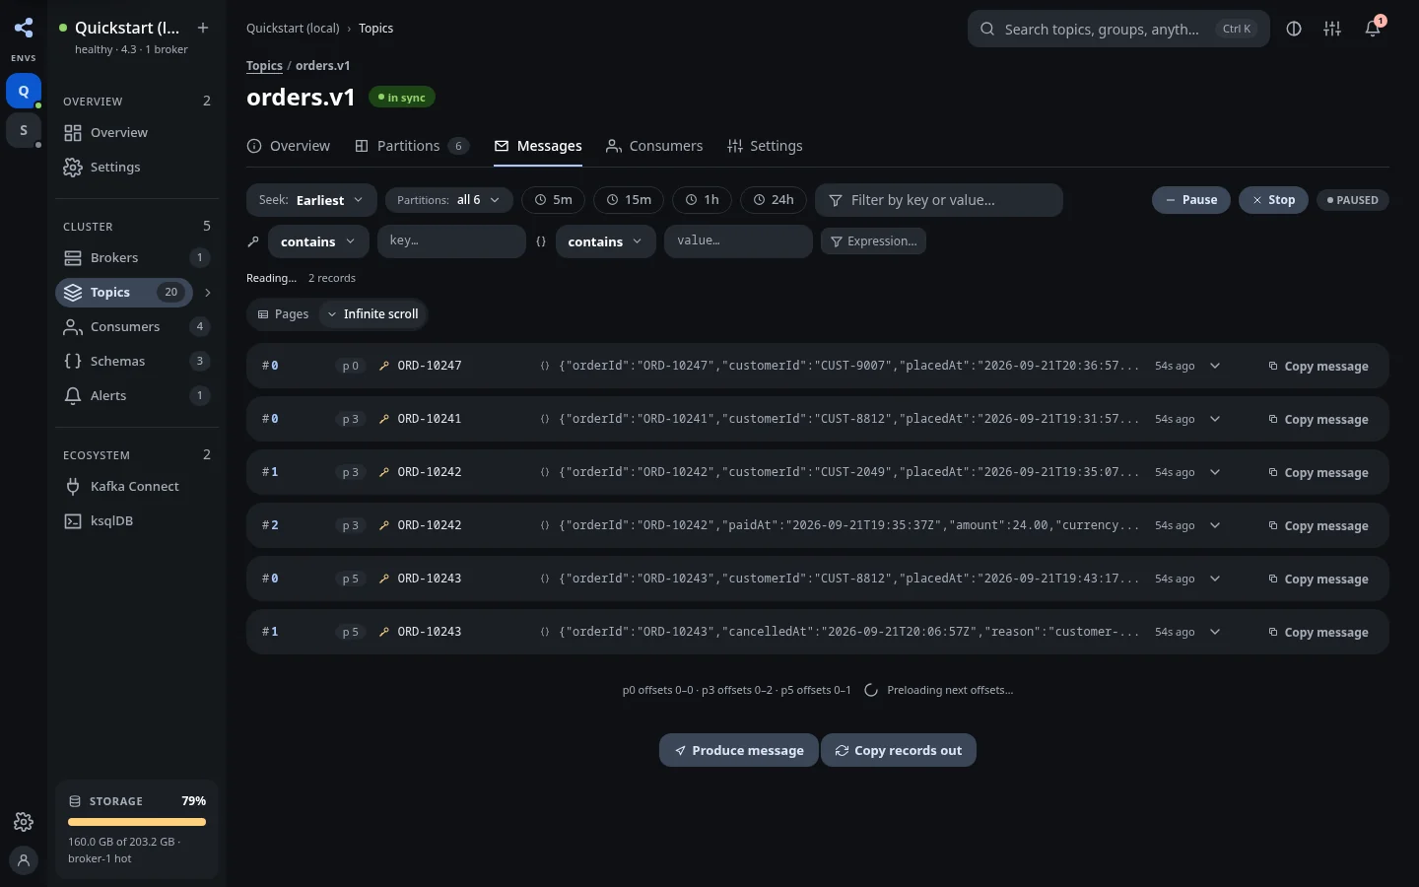The image size is (1419, 887).
Task: Open Kafka Connect in sidebar
Action: click(x=137, y=486)
